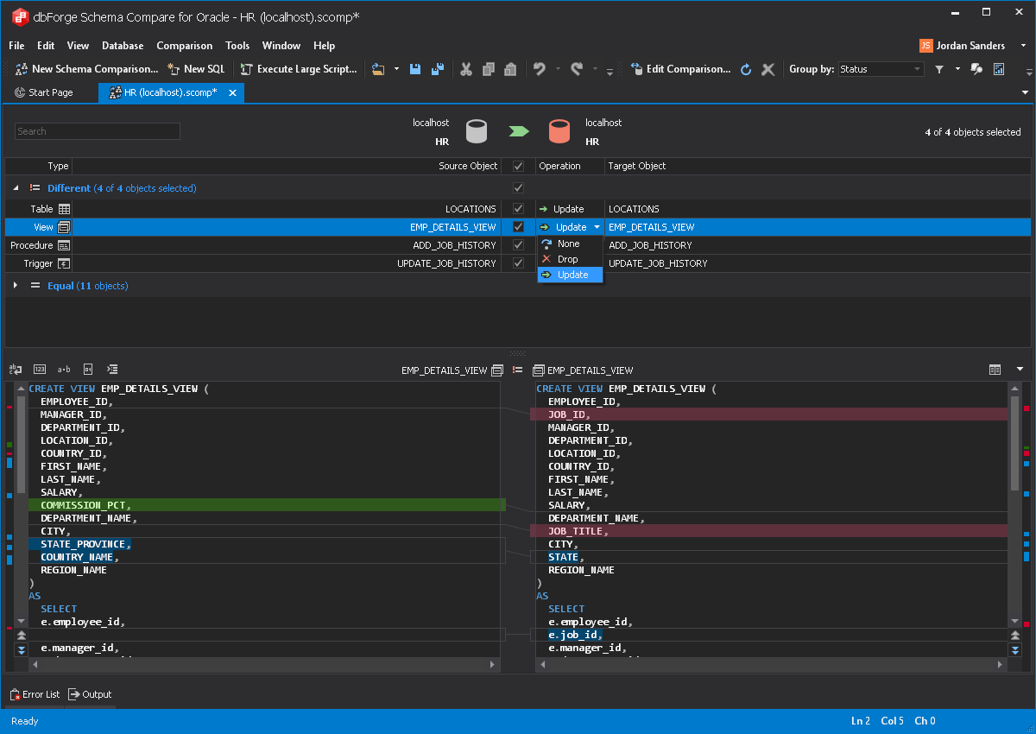Click the Copy icon in toolbar
This screenshot has height=734, width=1036.
coord(489,69)
